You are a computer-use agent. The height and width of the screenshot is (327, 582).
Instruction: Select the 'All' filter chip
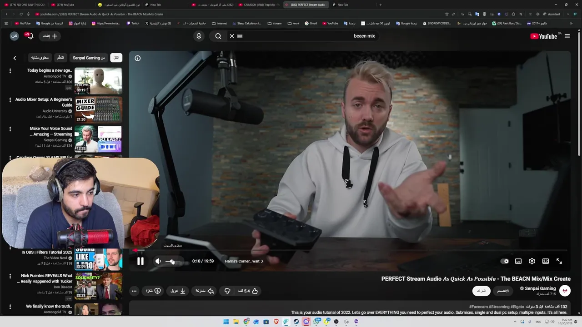[116, 58]
